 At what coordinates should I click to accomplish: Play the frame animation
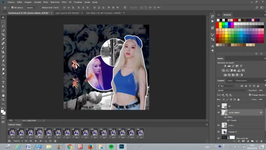point(36,141)
